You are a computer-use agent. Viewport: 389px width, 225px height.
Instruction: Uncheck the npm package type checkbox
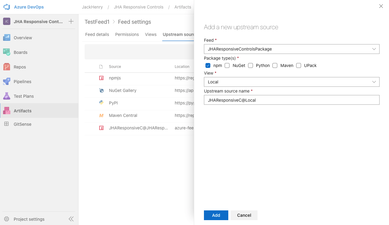(208, 65)
